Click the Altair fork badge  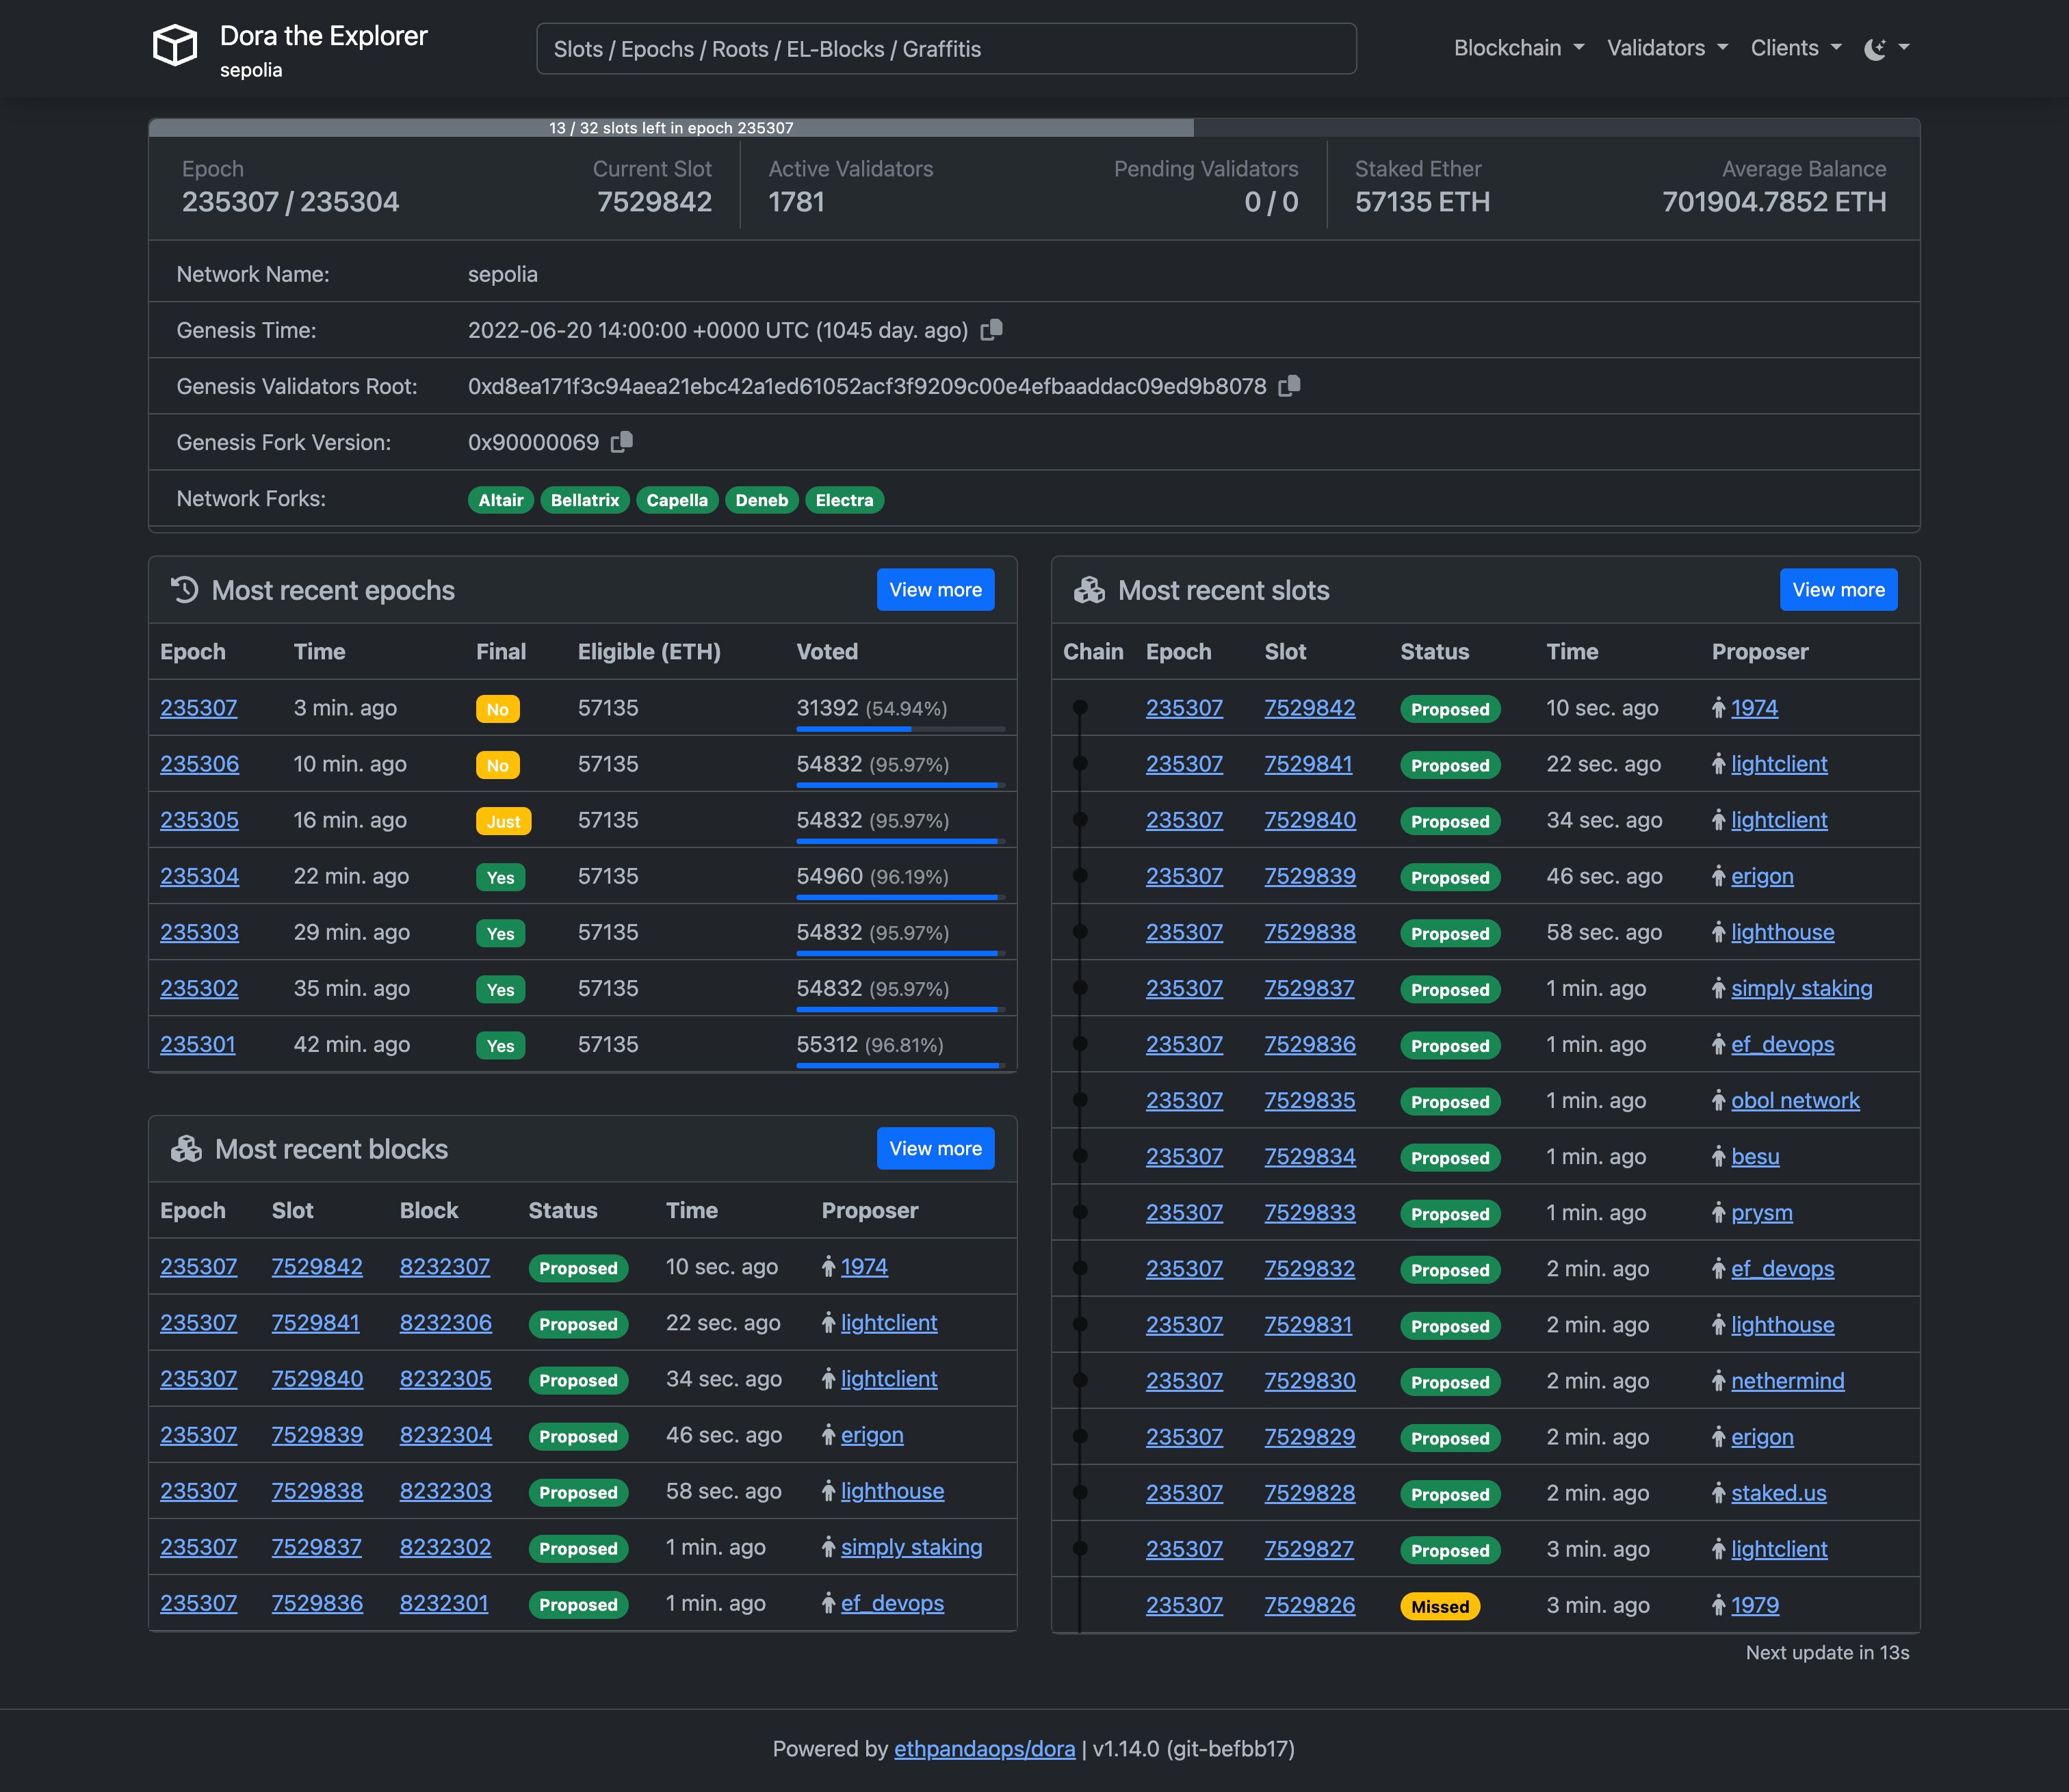(x=500, y=500)
